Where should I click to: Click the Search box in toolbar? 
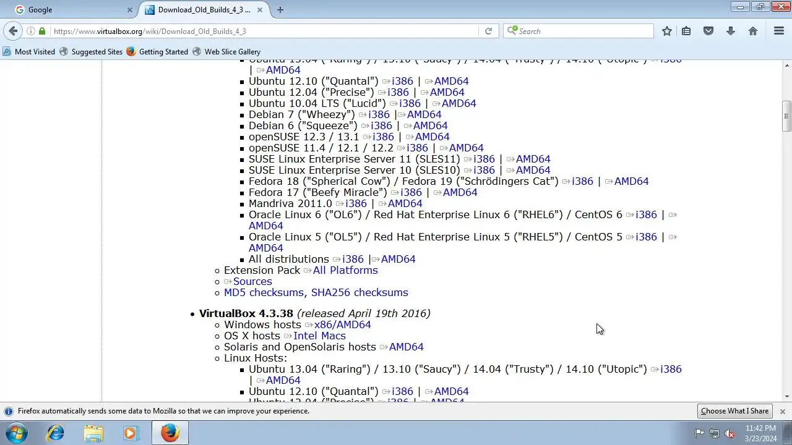click(x=579, y=31)
